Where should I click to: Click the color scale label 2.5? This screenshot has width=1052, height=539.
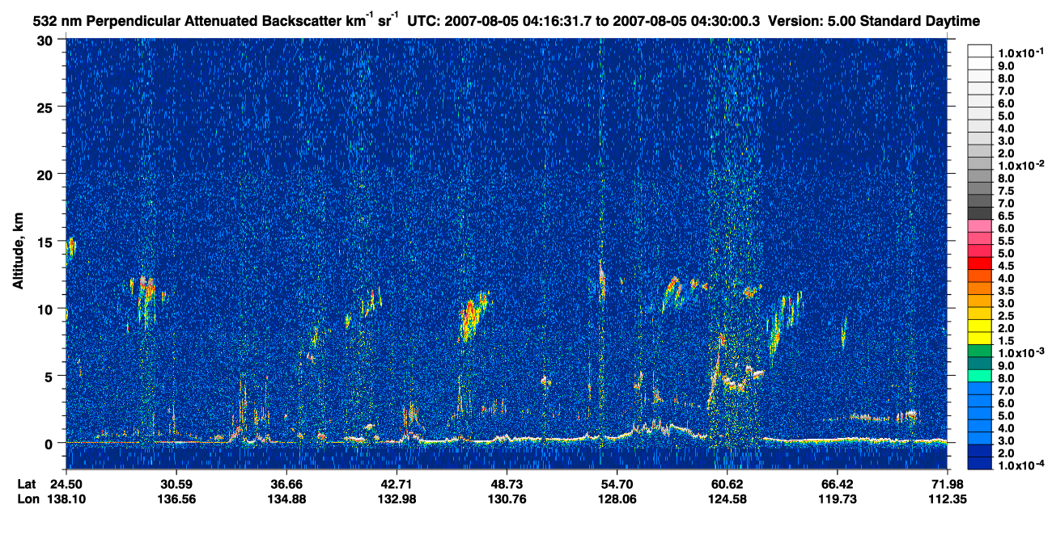tap(1006, 315)
